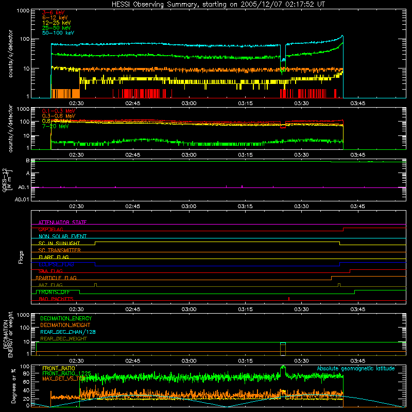Select 03:45 tick below the MeV panel
Image resolution: width=412 pixels, height=412 pixels.
pyautogui.click(x=357, y=155)
